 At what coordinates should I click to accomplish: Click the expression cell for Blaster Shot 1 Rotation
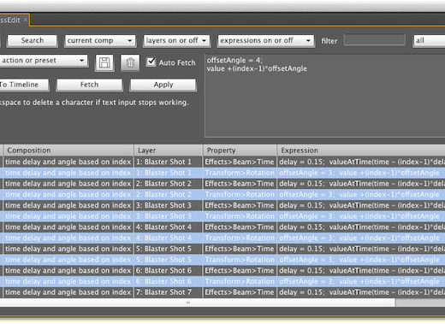click(x=361, y=173)
